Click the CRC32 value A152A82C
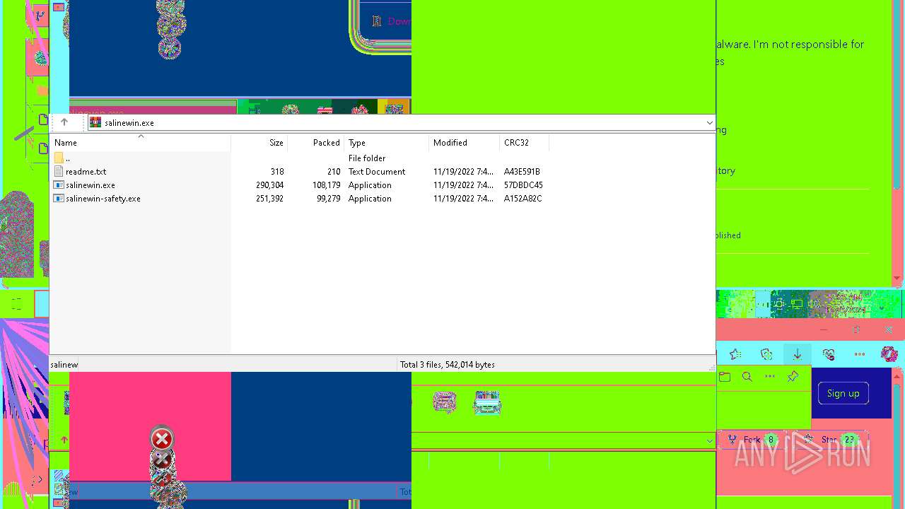Viewport: 905px width, 509px height. (522, 199)
